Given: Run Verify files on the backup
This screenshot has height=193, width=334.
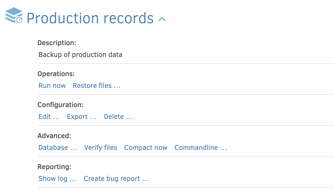Looking at the screenshot, I should [101, 148].
